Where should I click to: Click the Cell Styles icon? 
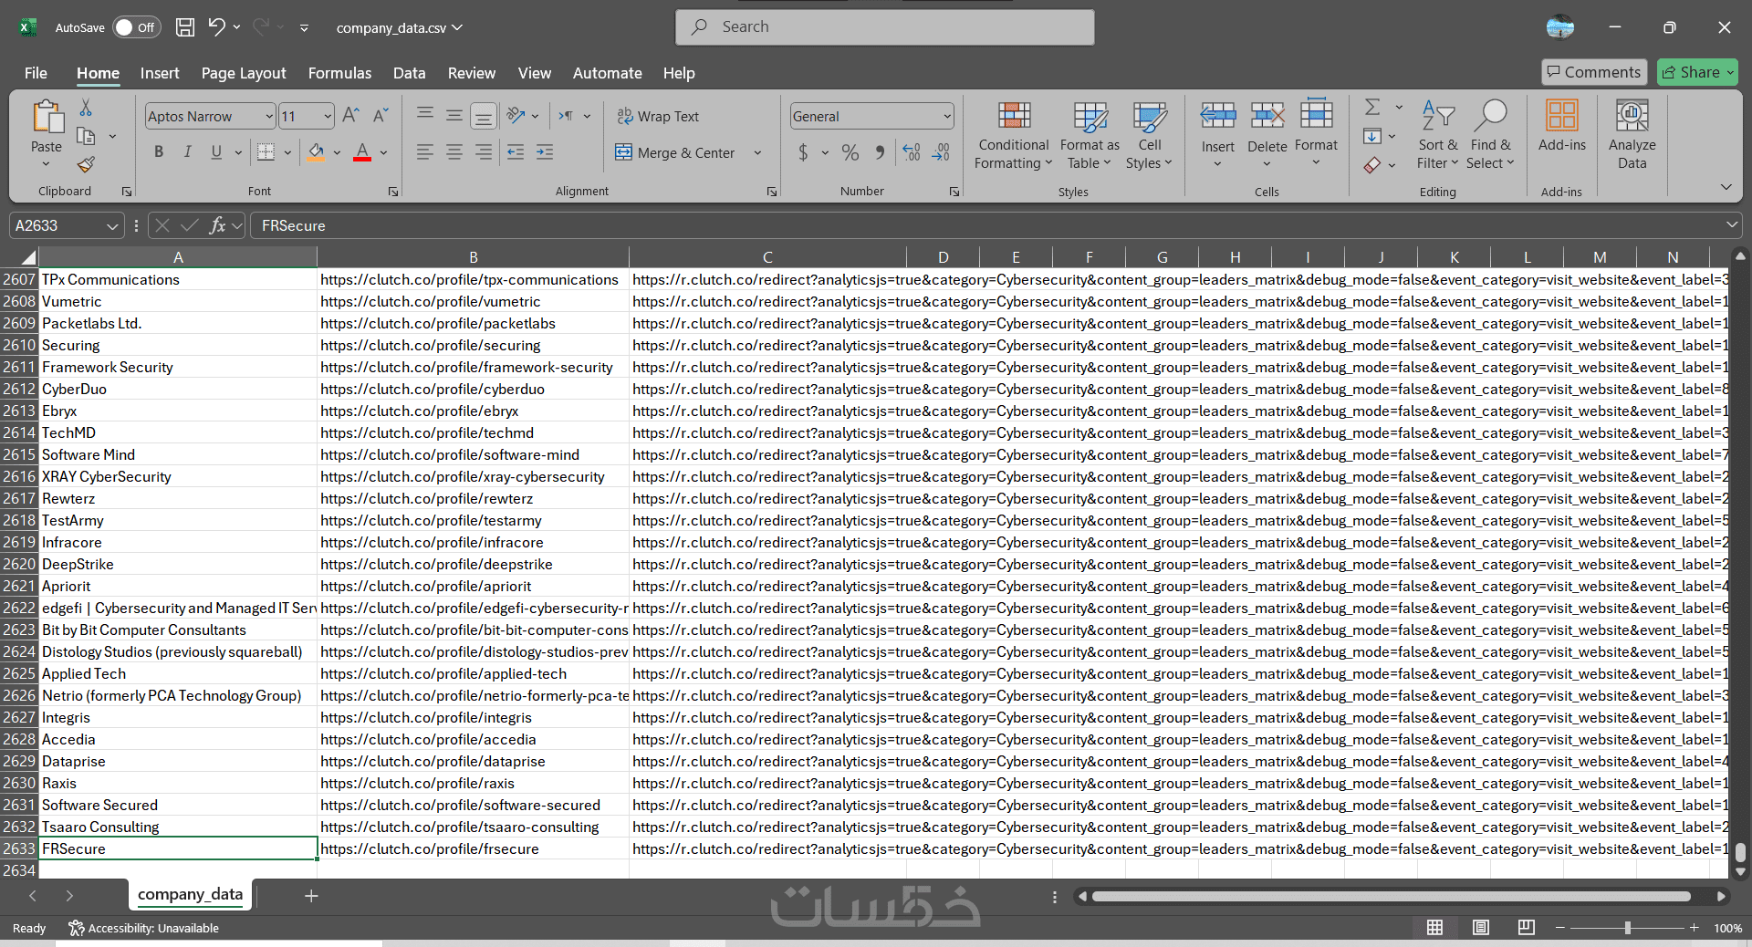click(x=1150, y=116)
